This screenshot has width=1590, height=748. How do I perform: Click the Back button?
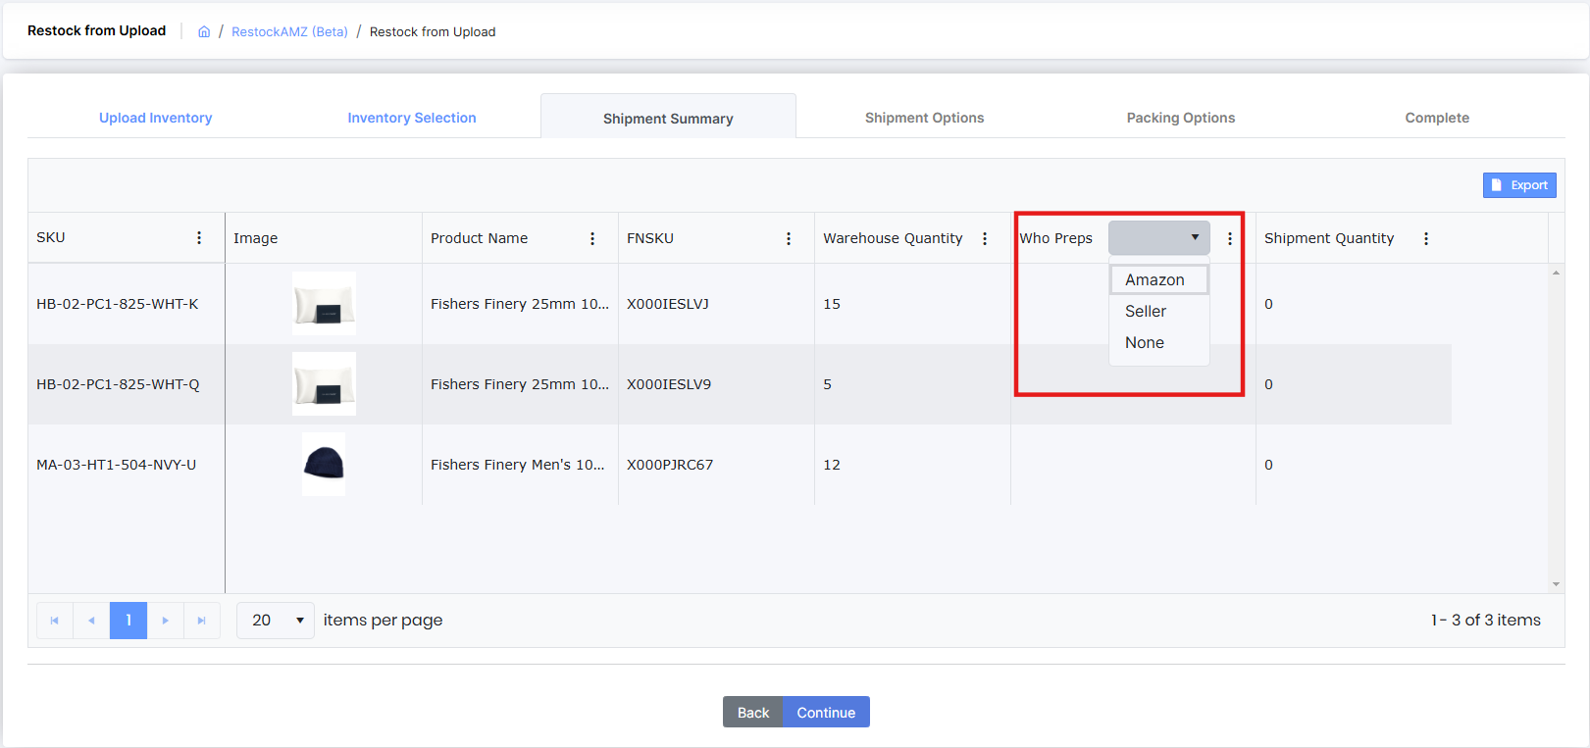[x=753, y=713]
